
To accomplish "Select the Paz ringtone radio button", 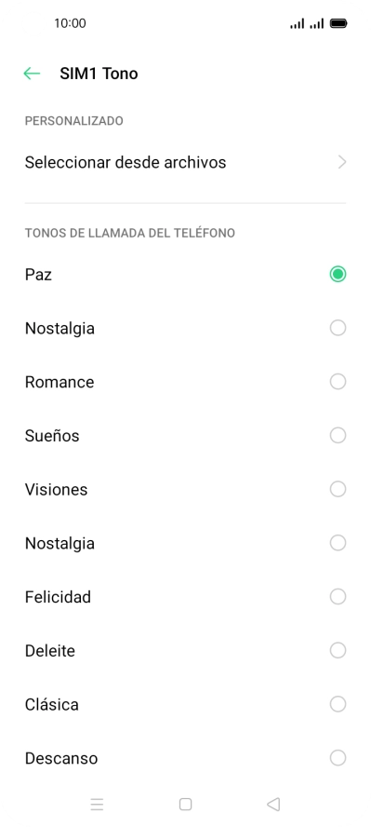I will (338, 274).
